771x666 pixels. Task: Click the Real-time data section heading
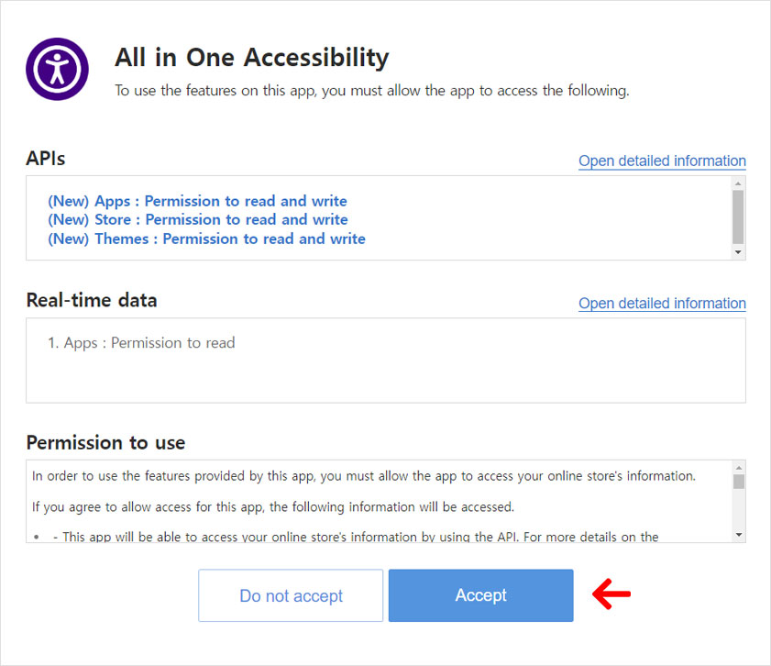[92, 301]
